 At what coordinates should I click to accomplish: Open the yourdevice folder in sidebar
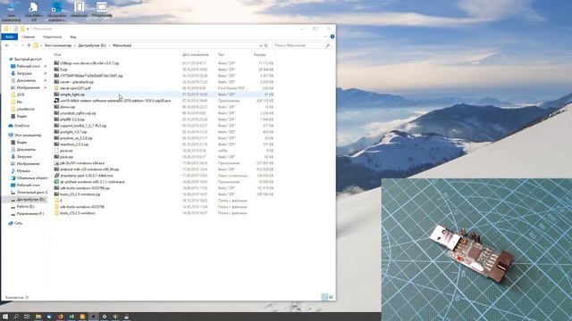[x=22, y=109]
